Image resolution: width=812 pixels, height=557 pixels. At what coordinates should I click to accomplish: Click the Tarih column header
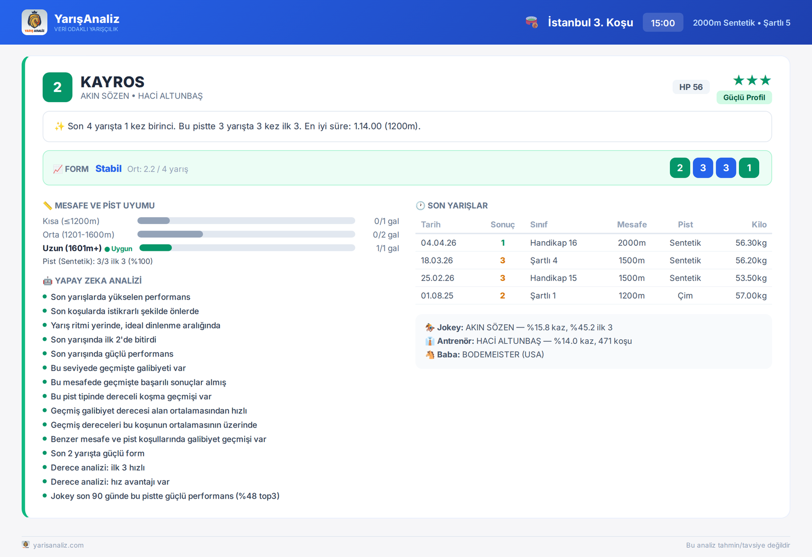pyautogui.click(x=430, y=224)
